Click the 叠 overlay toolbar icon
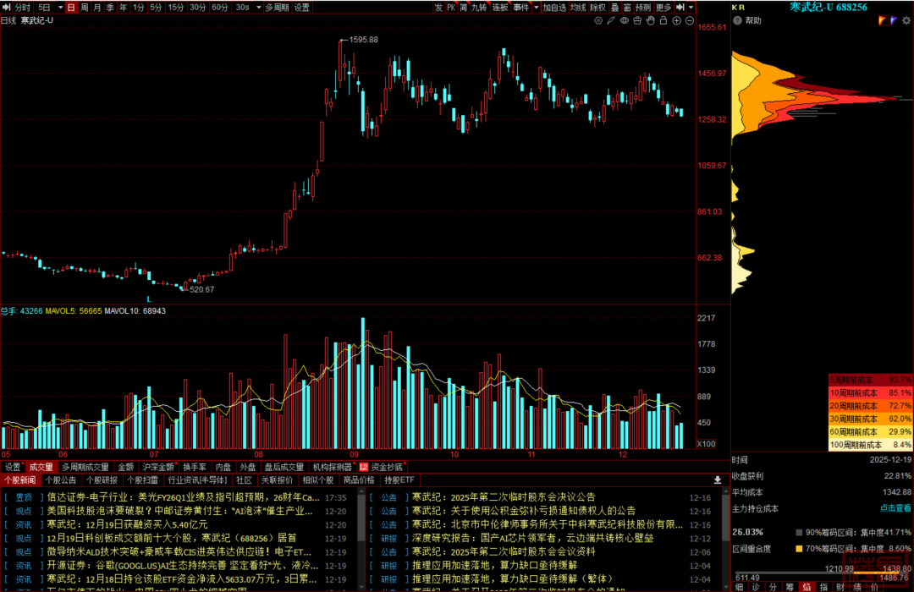The image size is (914, 592). tap(614, 7)
